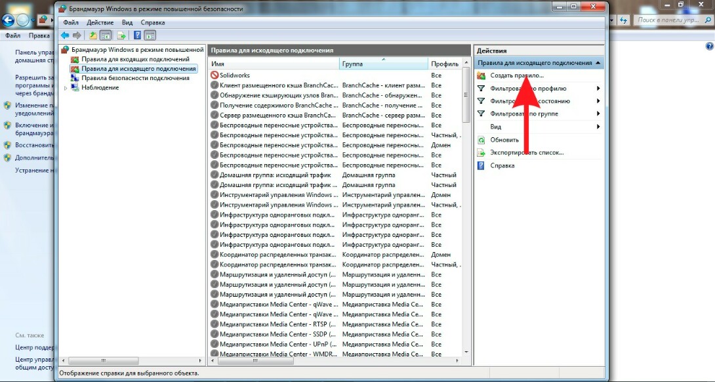715x382 pixels.
Task: Click the Solidworks blocked rule icon
Action: point(214,75)
